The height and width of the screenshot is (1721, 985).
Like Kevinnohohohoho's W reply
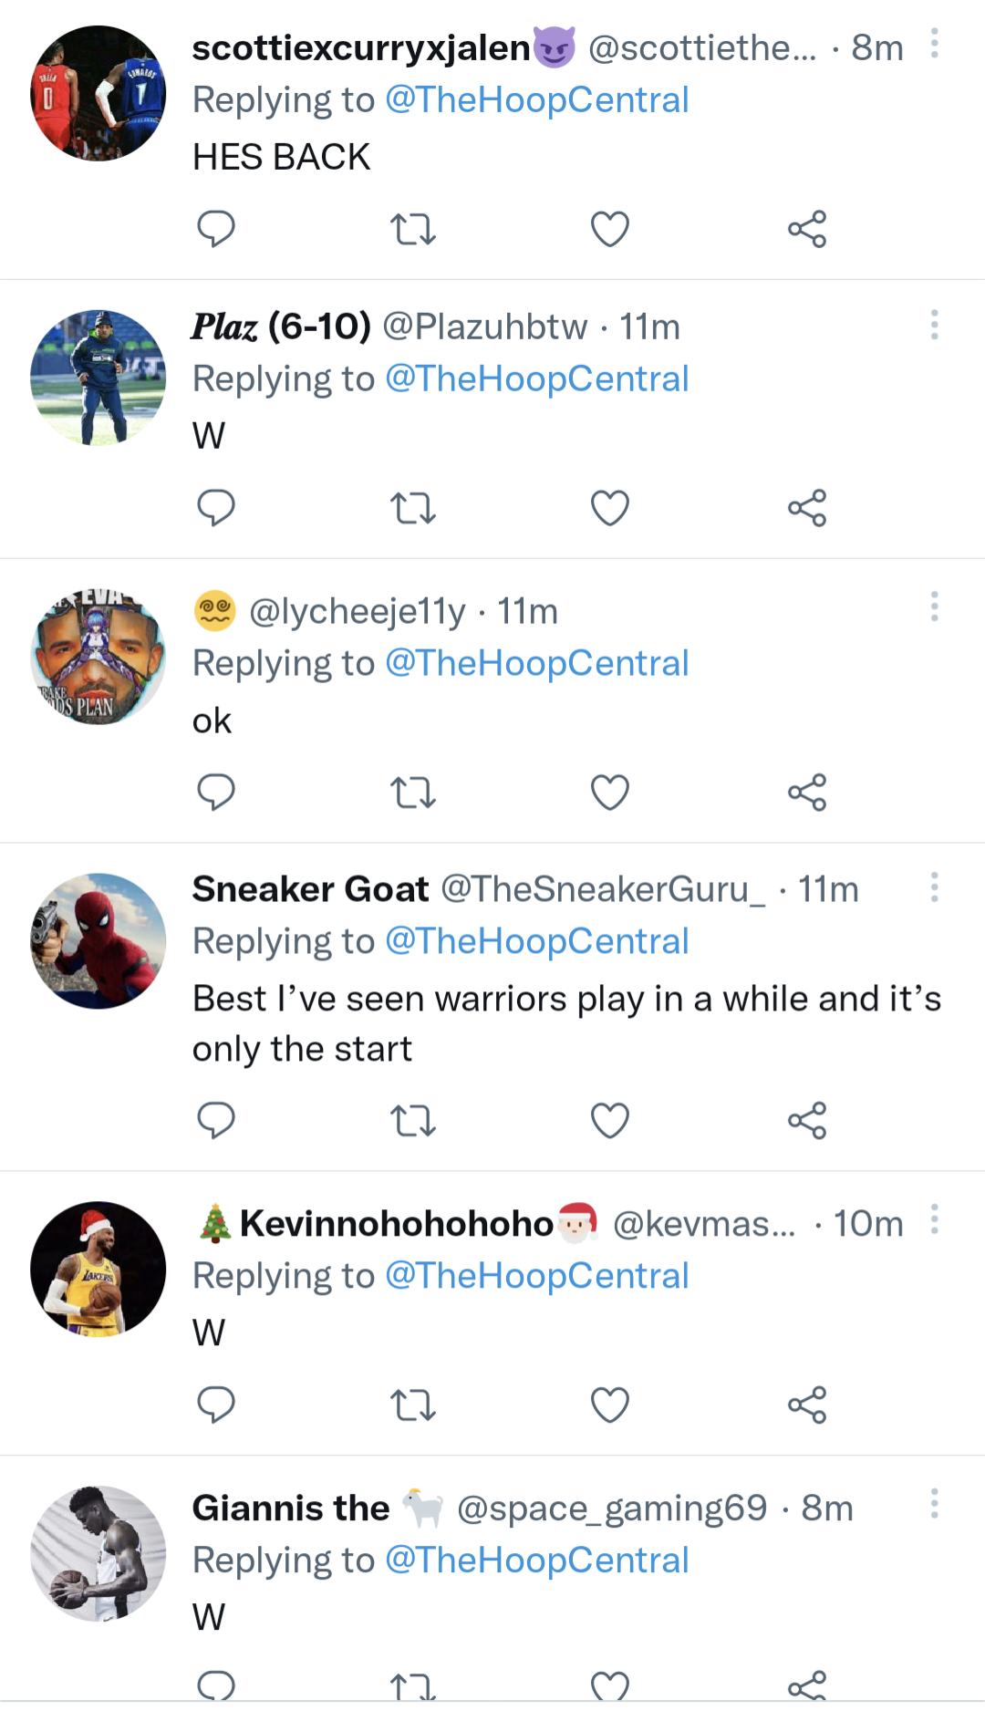[x=609, y=1405]
